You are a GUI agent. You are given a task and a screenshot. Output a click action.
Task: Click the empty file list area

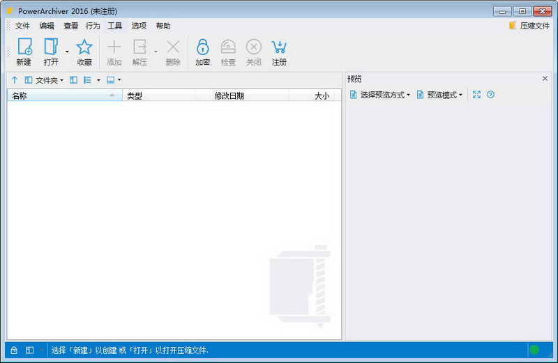click(174, 219)
